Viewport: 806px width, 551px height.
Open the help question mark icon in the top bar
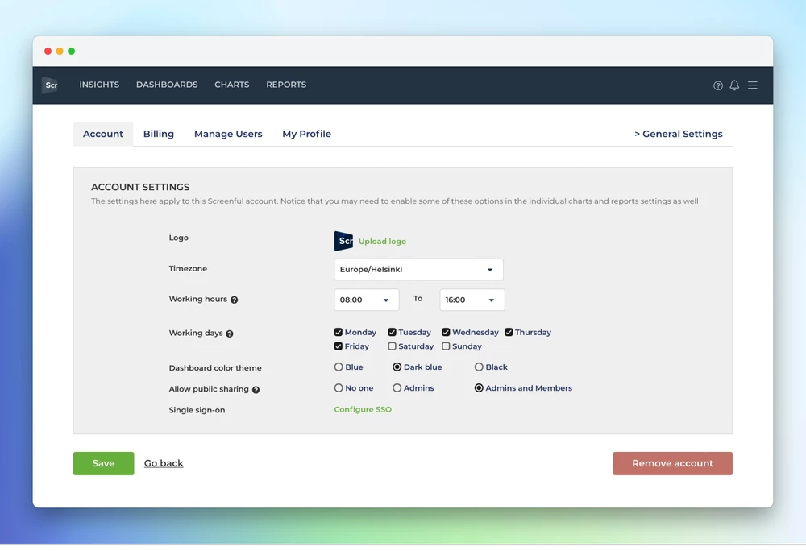pyautogui.click(x=718, y=85)
